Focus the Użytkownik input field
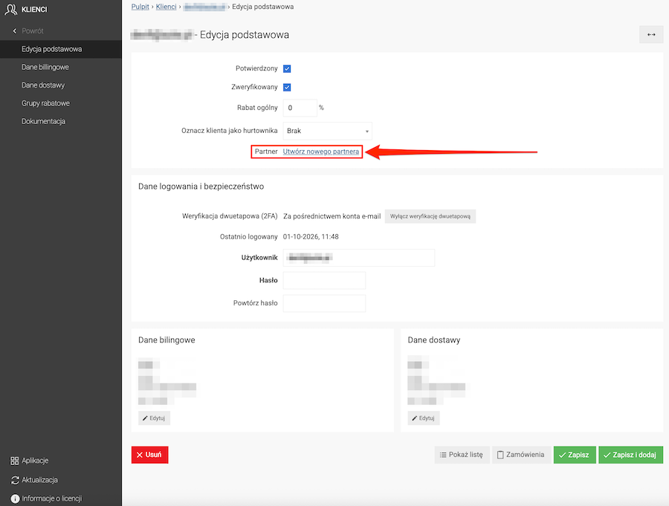This screenshot has width=669, height=506. pos(359,258)
